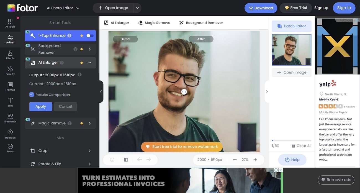
Task: Select Magic Remove in top toolbar
Action: pyautogui.click(x=154, y=23)
